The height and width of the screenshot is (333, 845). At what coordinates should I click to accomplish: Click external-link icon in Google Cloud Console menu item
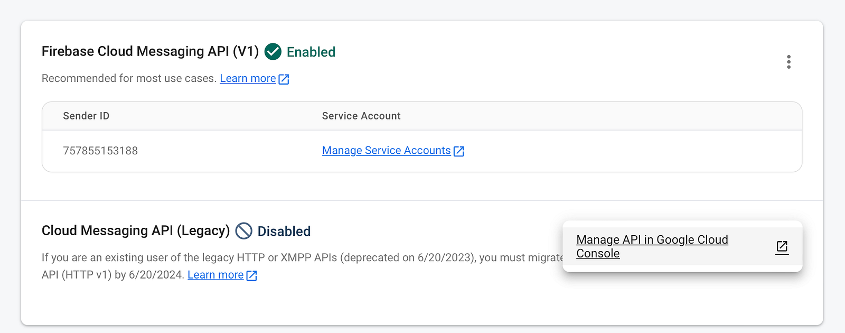782,247
